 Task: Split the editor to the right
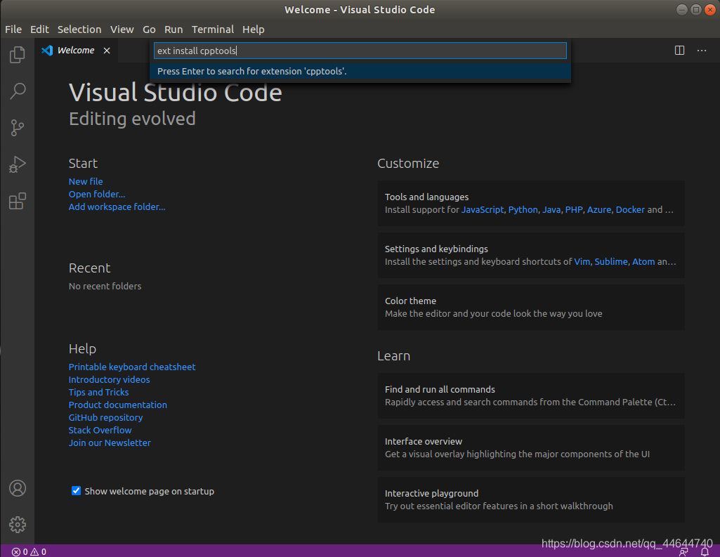679,51
